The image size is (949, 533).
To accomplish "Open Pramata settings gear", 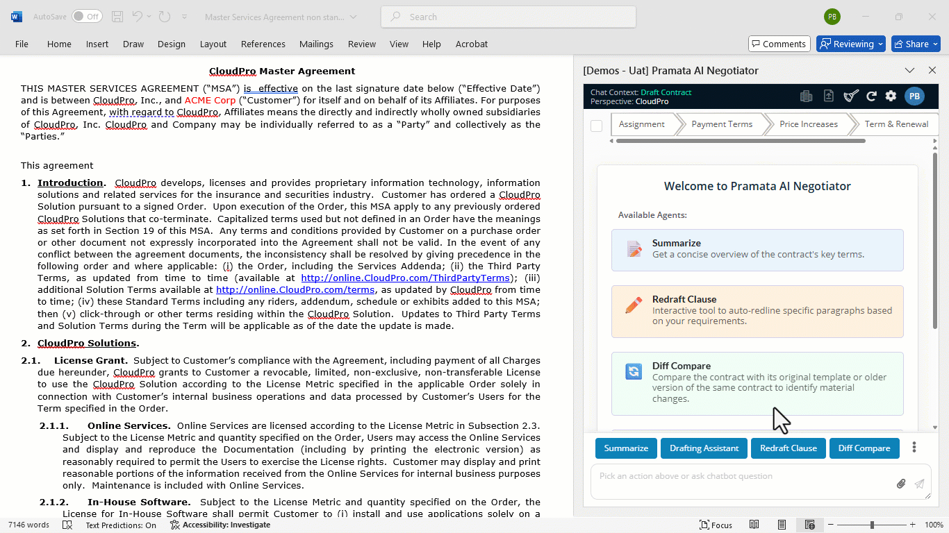I will tap(891, 96).
